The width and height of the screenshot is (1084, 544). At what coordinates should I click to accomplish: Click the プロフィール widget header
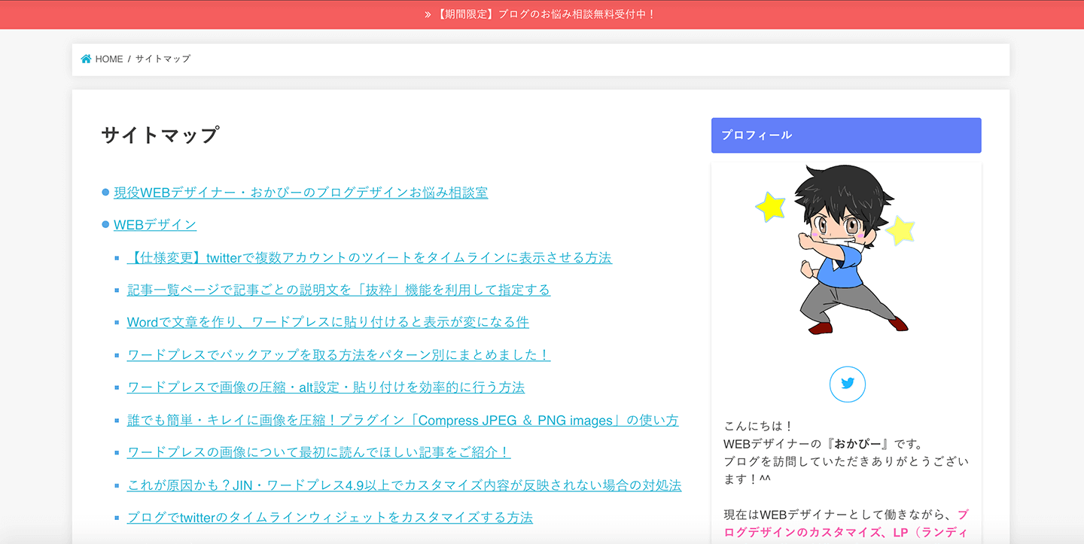coord(846,135)
